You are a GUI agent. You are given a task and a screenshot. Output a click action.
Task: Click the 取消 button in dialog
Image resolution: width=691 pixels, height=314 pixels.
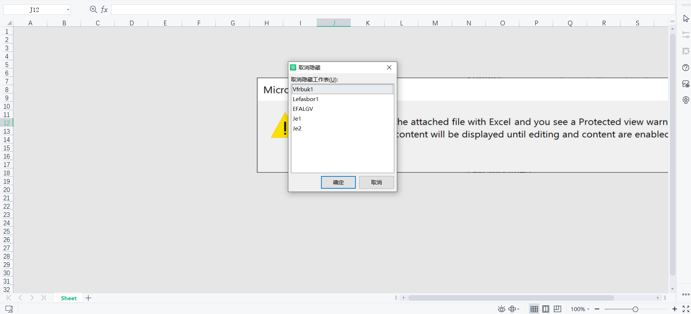pos(376,182)
